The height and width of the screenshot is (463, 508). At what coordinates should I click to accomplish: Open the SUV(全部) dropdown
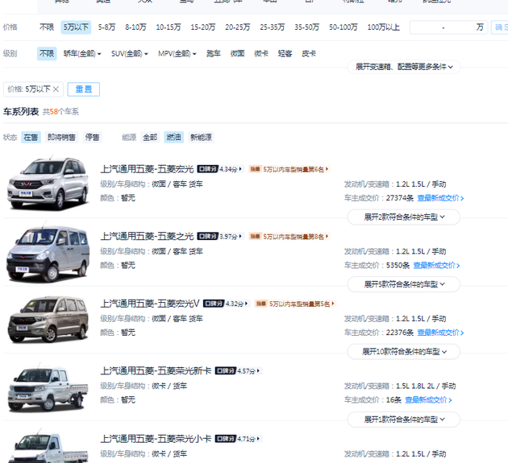(130, 54)
